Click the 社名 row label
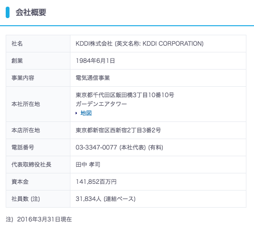Viewport: 254px width, 231px height. click(17, 43)
